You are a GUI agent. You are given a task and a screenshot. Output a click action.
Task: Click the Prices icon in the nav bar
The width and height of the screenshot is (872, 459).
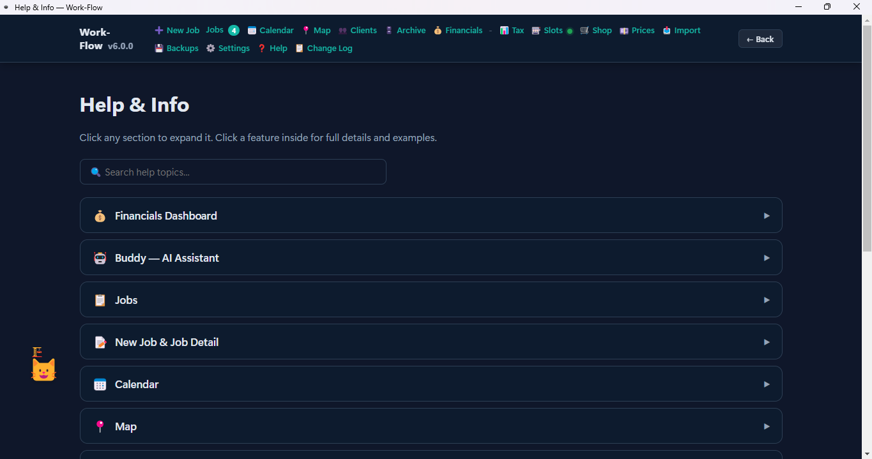(624, 31)
